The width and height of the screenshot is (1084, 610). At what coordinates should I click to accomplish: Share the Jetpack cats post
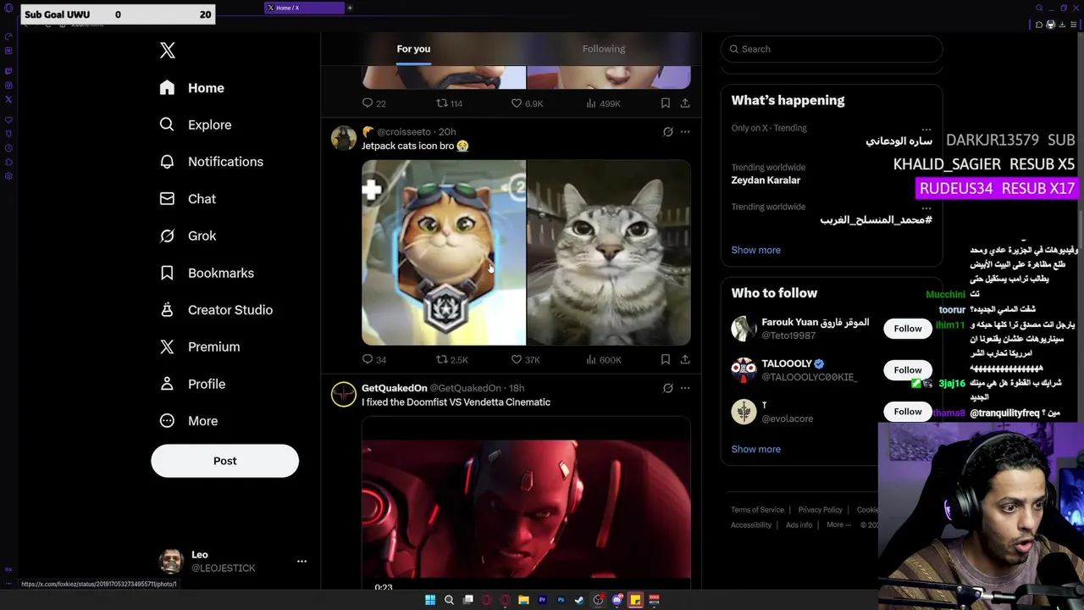coord(685,359)
